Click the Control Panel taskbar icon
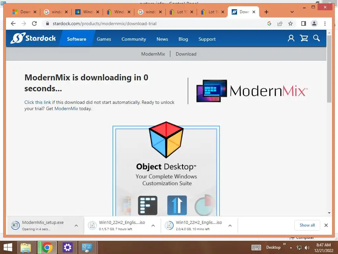 pos(87,247)
